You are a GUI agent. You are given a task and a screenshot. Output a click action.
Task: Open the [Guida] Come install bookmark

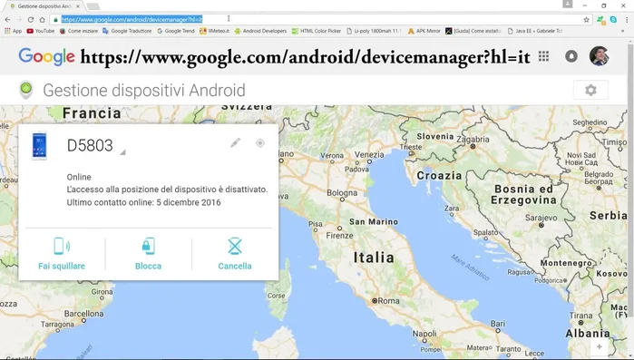pos(473,31)
